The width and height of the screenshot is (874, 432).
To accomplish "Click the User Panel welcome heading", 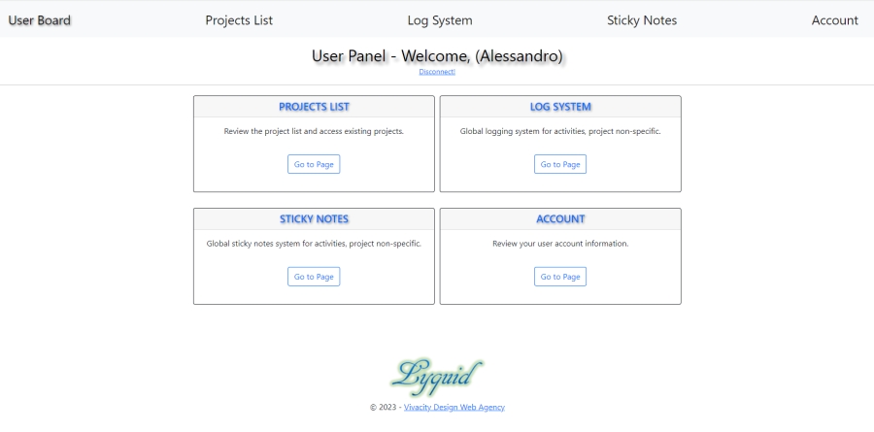I will 437,56.
